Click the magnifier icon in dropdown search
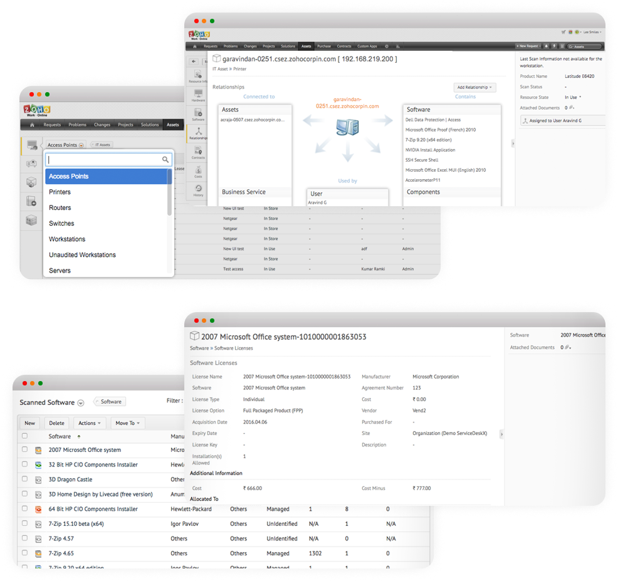This screenshot has height=581, width=618. 165,160
